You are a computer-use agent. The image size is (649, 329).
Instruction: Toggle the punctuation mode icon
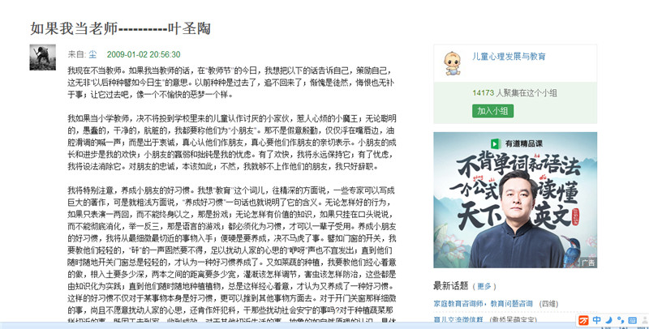620,320
